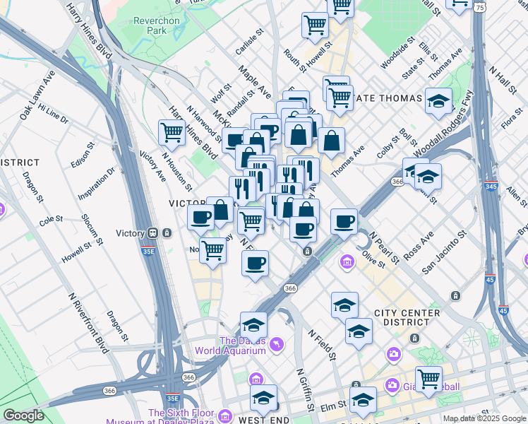Click the coffee cup marker near N Pearl St
This screenshot has width=528, height=424.
[x=344, y=221]
